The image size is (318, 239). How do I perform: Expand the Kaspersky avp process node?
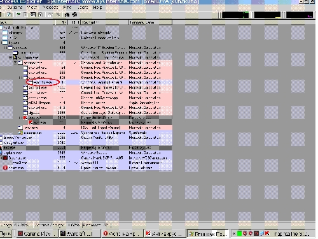click(x=20, y=117)
